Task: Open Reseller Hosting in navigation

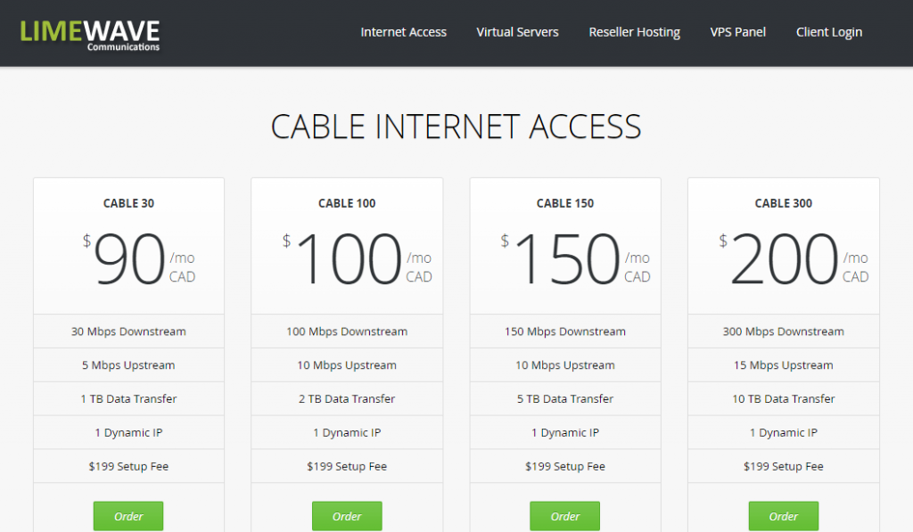Action: 634,32
